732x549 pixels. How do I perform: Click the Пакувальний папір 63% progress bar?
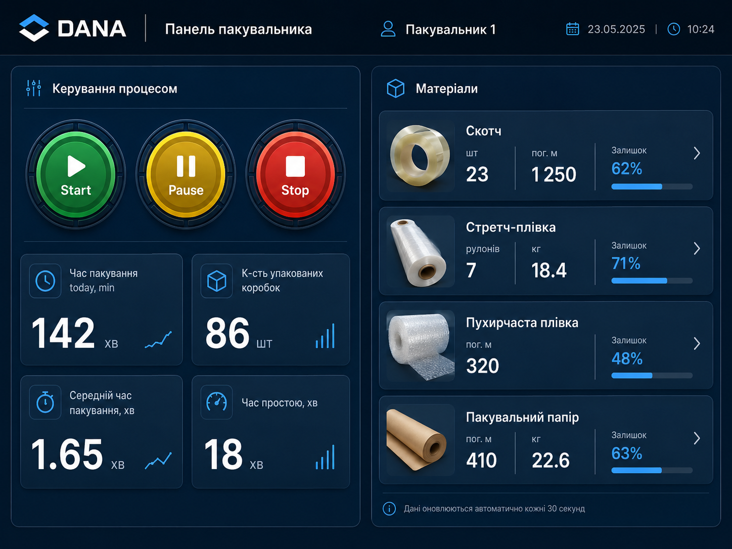(x=652, y=470)
